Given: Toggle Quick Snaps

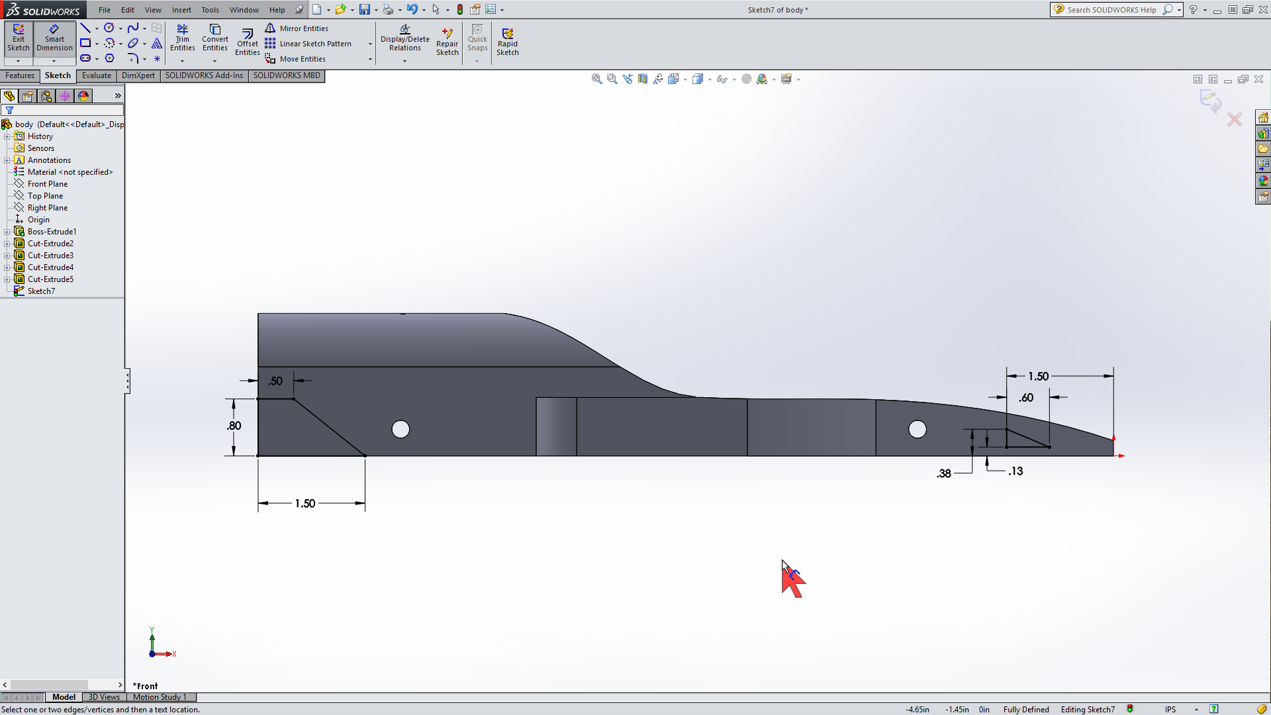Looking at the screenshot, I should (x=477, y=38).
